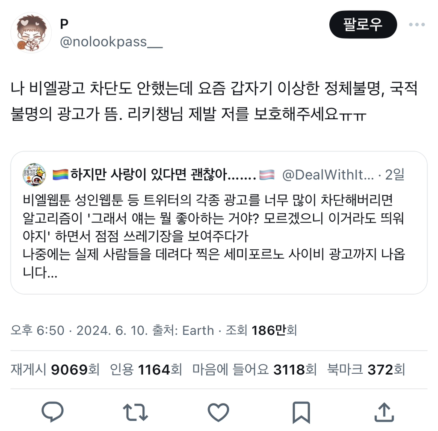Open share options via upload arrow icon
The image size is (438, 431).
pyautogui.click(x=384, y=412)
